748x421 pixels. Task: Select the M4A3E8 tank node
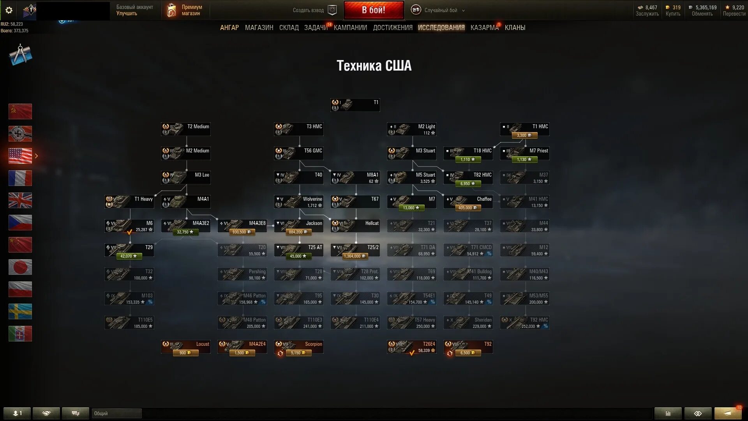click(242, 226)
